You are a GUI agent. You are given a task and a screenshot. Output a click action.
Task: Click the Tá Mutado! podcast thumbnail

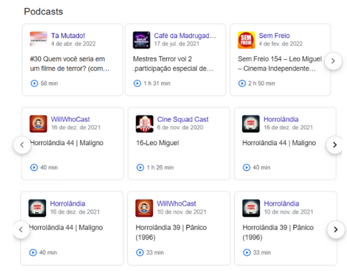(39, 39)
